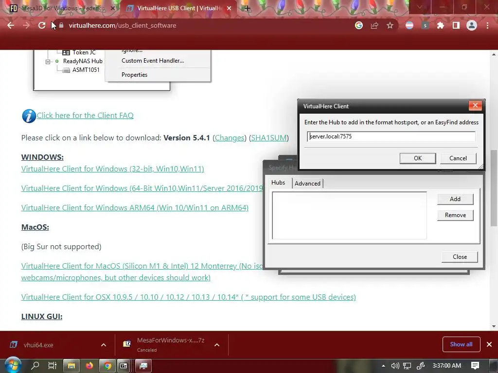
Task: Bookmark this page with star icon
Action: click(x=390, y=25)
